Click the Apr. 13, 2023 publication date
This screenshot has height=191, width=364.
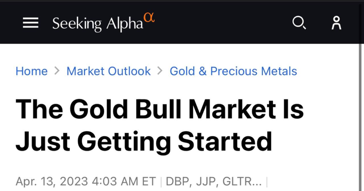52,181
